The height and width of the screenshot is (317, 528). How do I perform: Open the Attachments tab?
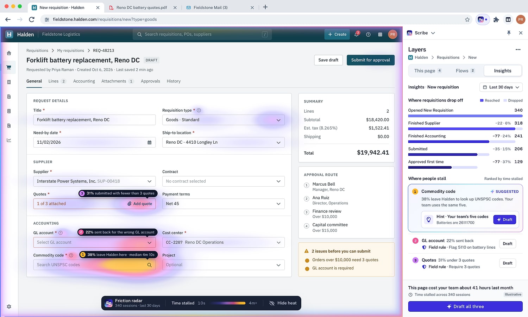coord(118,81)
